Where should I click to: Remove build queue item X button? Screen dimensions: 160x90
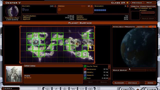pos(151,70)
